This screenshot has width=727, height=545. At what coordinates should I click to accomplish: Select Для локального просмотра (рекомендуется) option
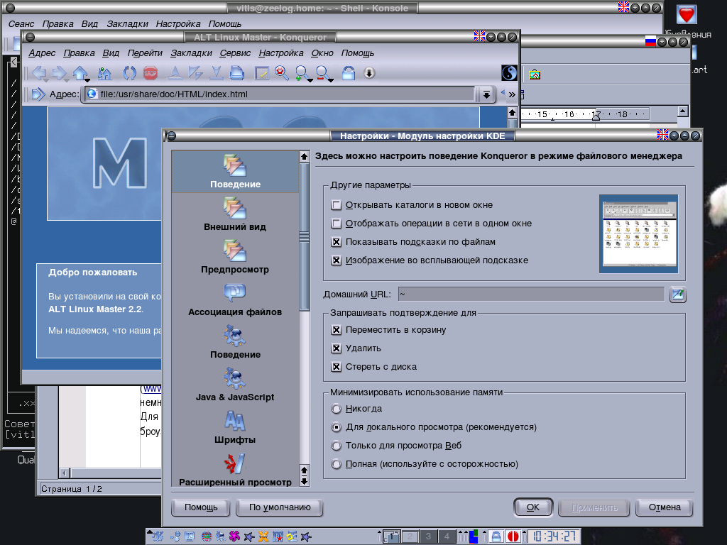coord(336,427)
